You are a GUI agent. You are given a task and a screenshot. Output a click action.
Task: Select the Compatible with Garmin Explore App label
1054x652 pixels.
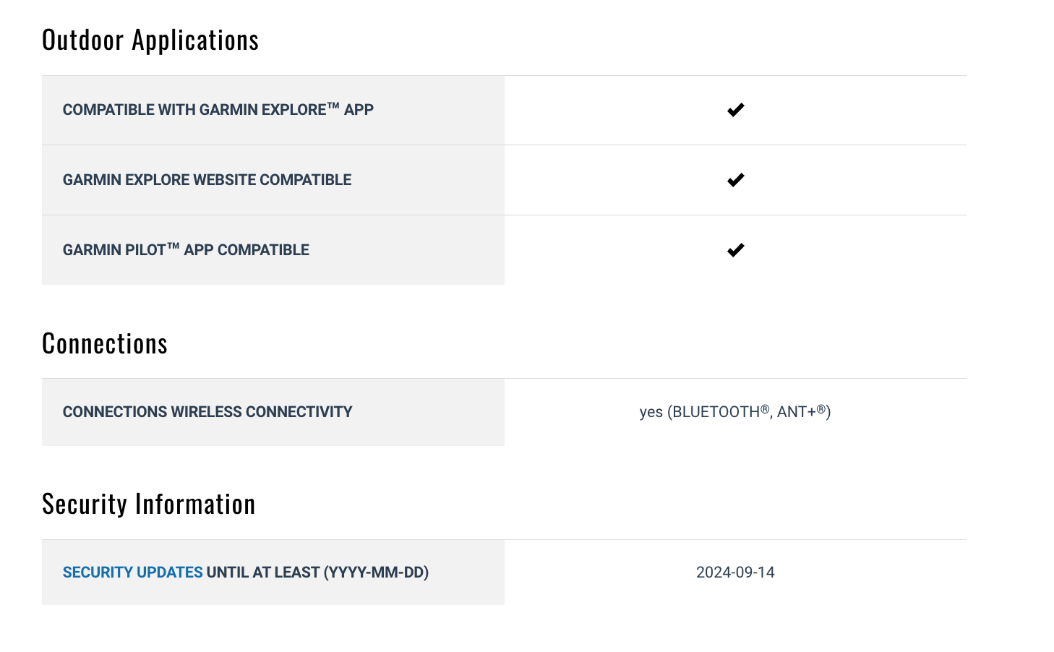[218, 110]
